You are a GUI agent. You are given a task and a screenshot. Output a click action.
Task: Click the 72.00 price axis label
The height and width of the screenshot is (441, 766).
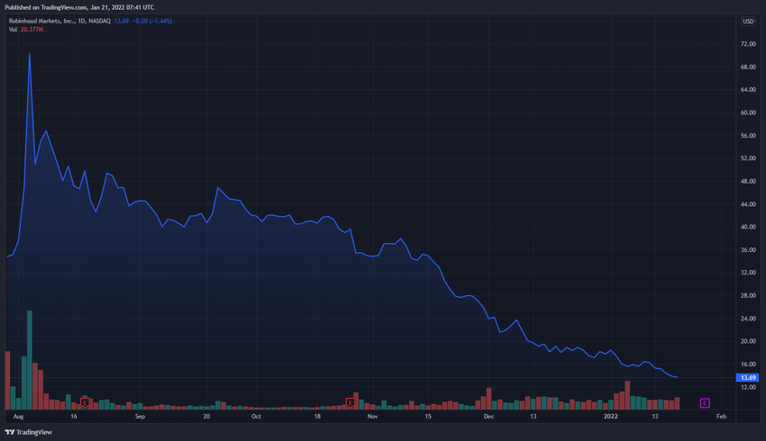click(748, 44)
